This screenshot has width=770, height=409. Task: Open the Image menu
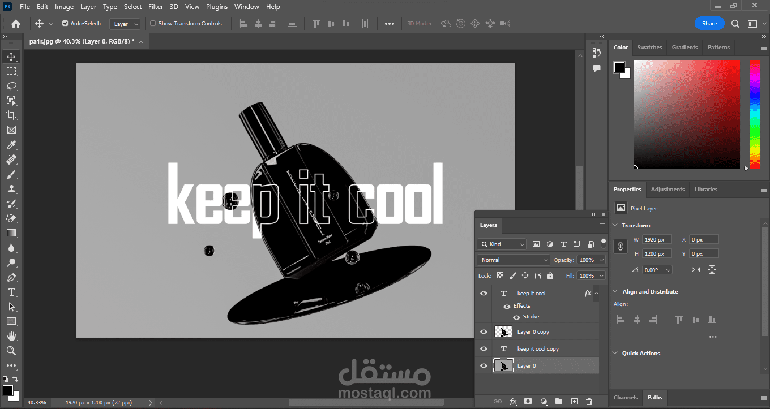click(x=64, y=7)
